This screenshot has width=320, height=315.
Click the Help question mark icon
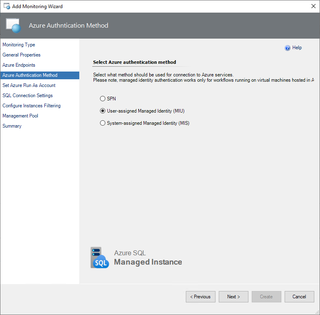(287, 48)
